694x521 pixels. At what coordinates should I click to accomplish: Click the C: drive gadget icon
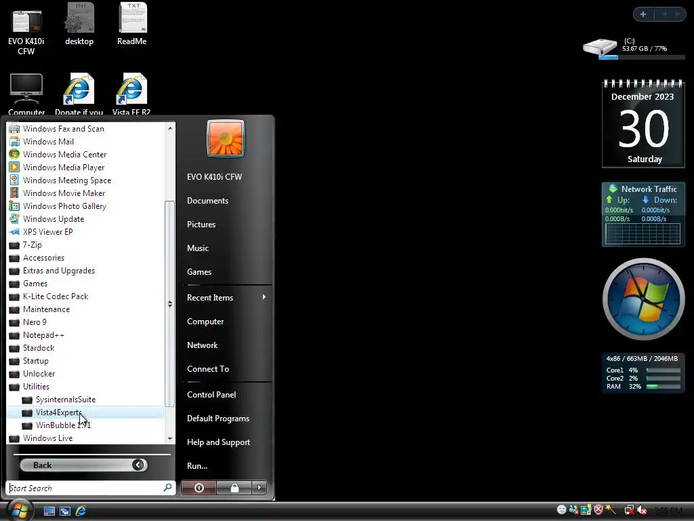tap(600, 47)
